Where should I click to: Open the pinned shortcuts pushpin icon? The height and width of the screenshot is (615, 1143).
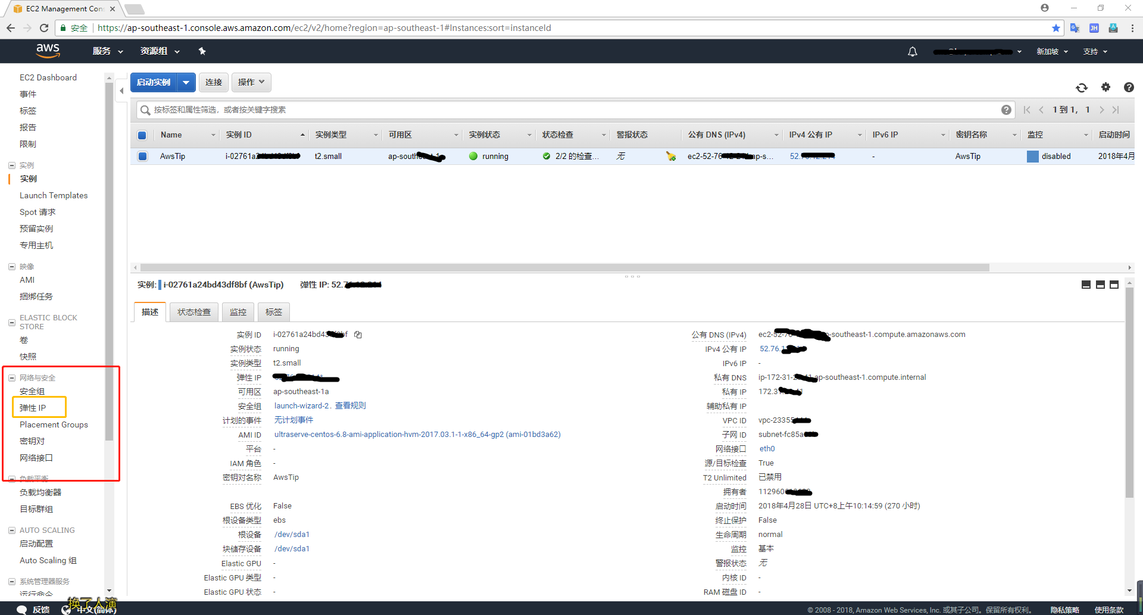tap(202, 51)
